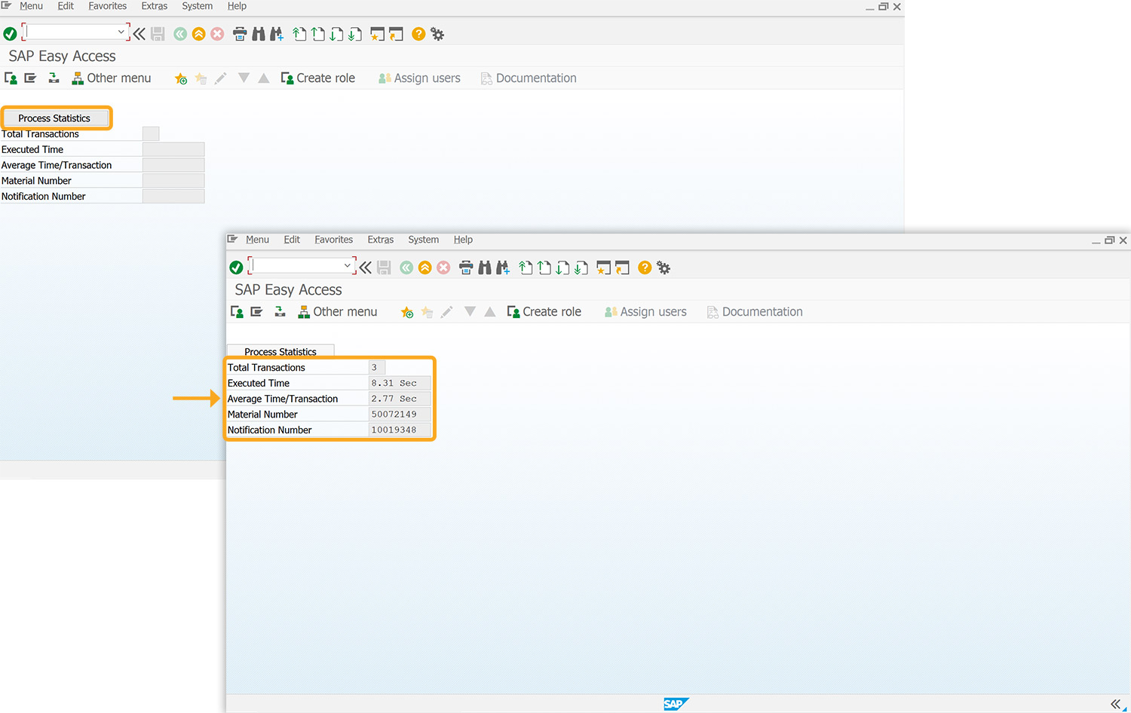Image resolution: width=1131 pixels, height=713 pixels.
Task: Click the orange Exit icon in front window
Action: (425, 268)
